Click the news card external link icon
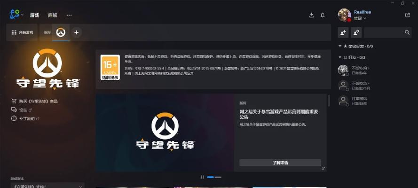Screen dimensions: 418x188 (323, 168)
